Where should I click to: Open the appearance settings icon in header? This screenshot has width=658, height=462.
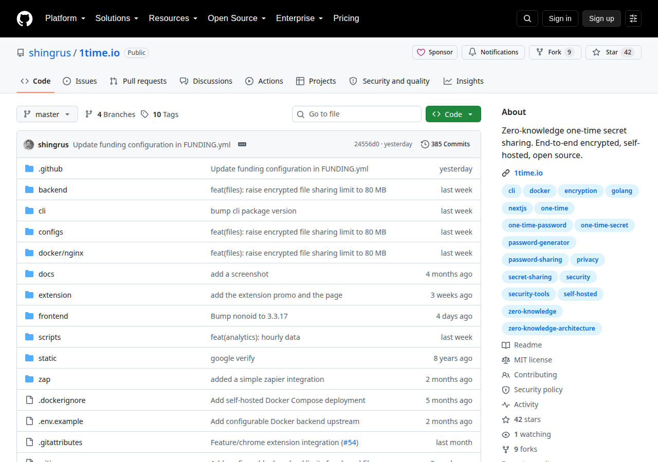[633, 18]
